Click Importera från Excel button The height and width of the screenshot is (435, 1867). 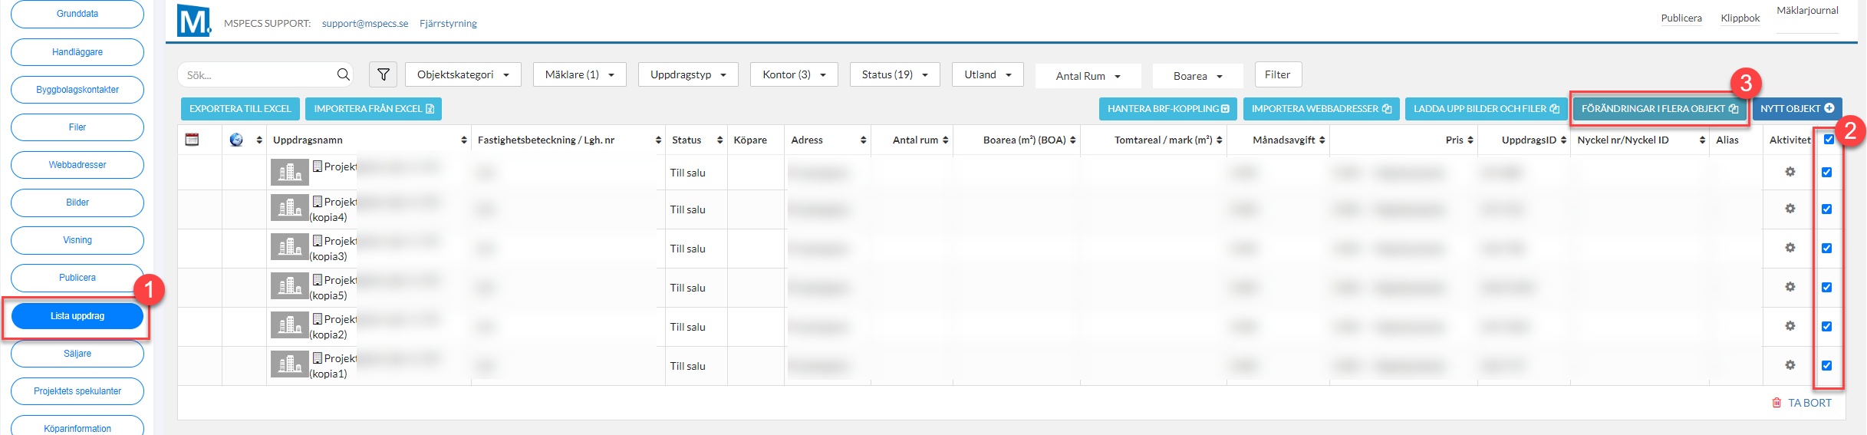tap(374, 109)
